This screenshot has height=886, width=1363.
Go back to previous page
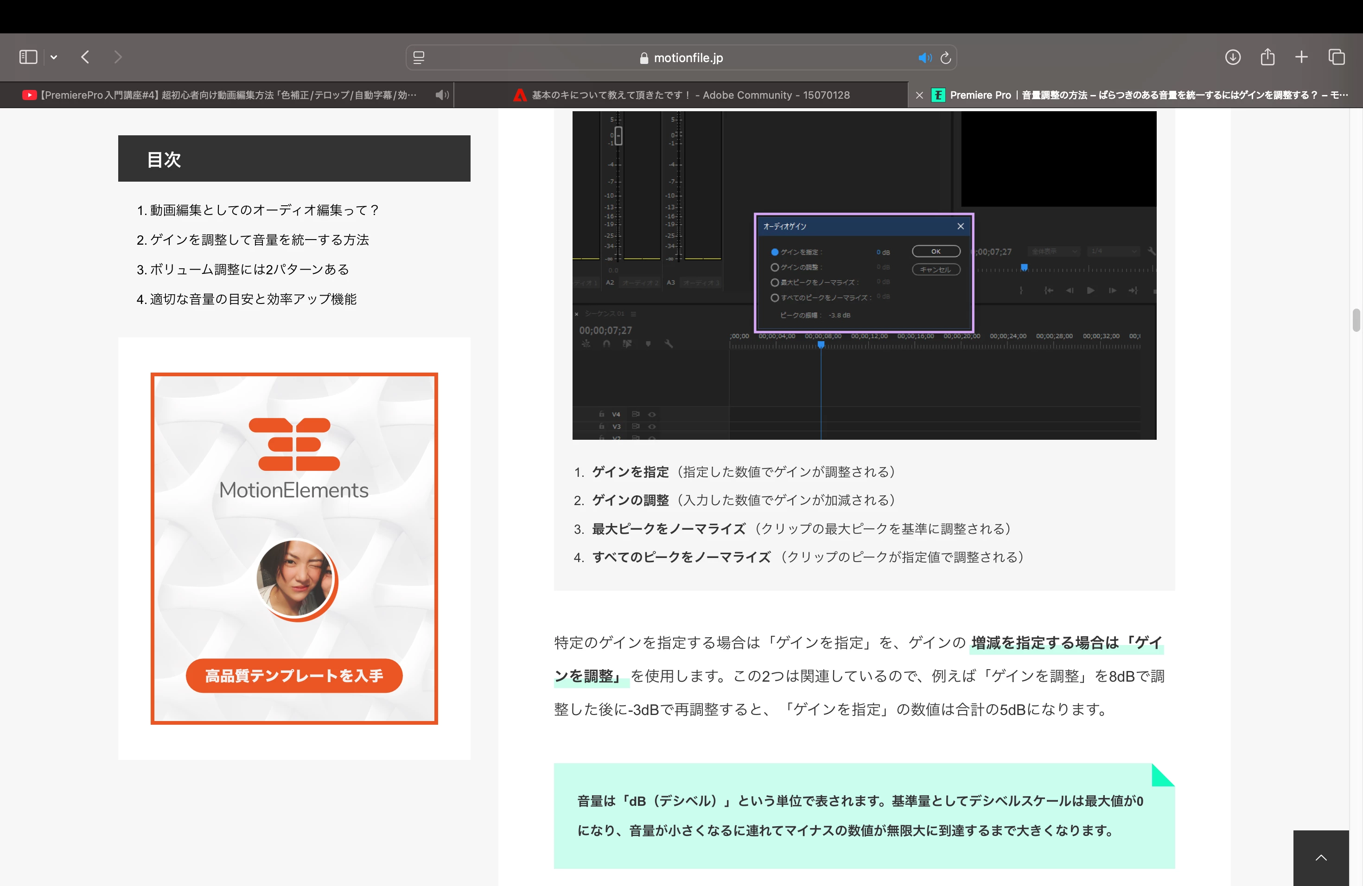click(85, 57)
